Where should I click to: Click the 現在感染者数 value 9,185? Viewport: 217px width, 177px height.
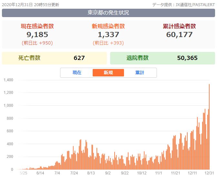[x=37, y=34]
